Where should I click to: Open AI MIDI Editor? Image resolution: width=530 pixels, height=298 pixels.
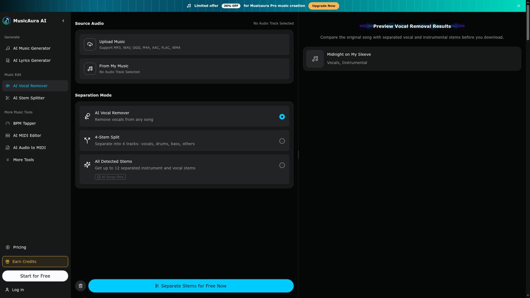[x=35, y=135]
